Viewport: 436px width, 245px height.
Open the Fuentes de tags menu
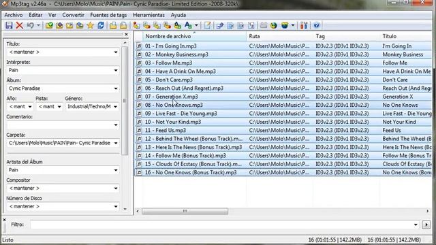[x=108, y=15]
